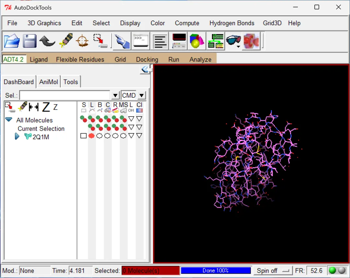The height and width of the screenshot is (278, 350).
Task: Switch to the AniMol tab
Action: (x=48, y=82)
